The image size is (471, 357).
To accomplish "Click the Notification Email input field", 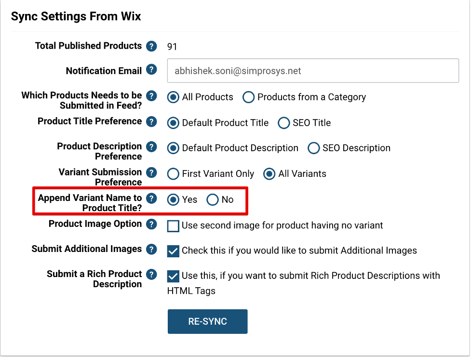I will [x=313, y=71].
